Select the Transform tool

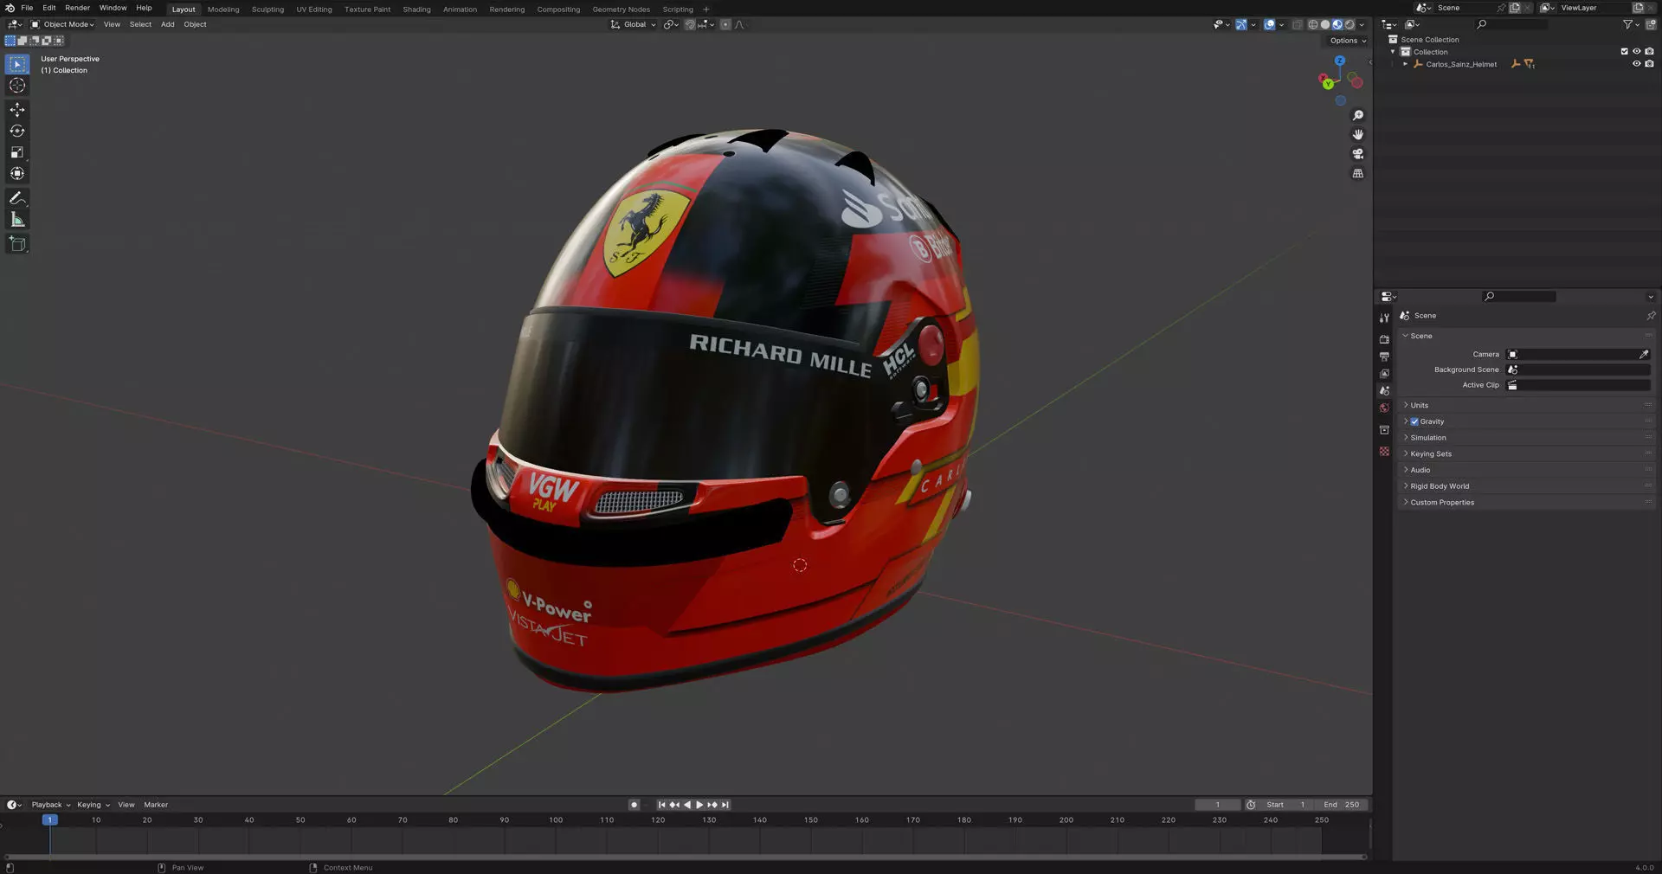pos(17,174)
